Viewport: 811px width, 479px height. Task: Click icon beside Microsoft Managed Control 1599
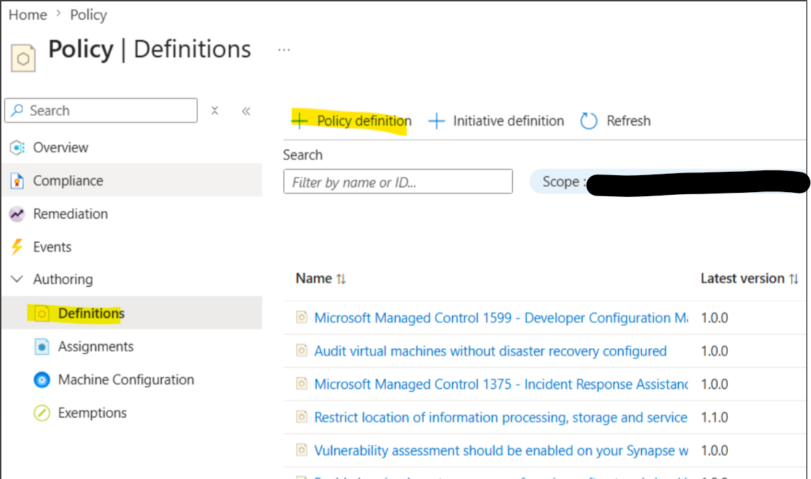301,318
